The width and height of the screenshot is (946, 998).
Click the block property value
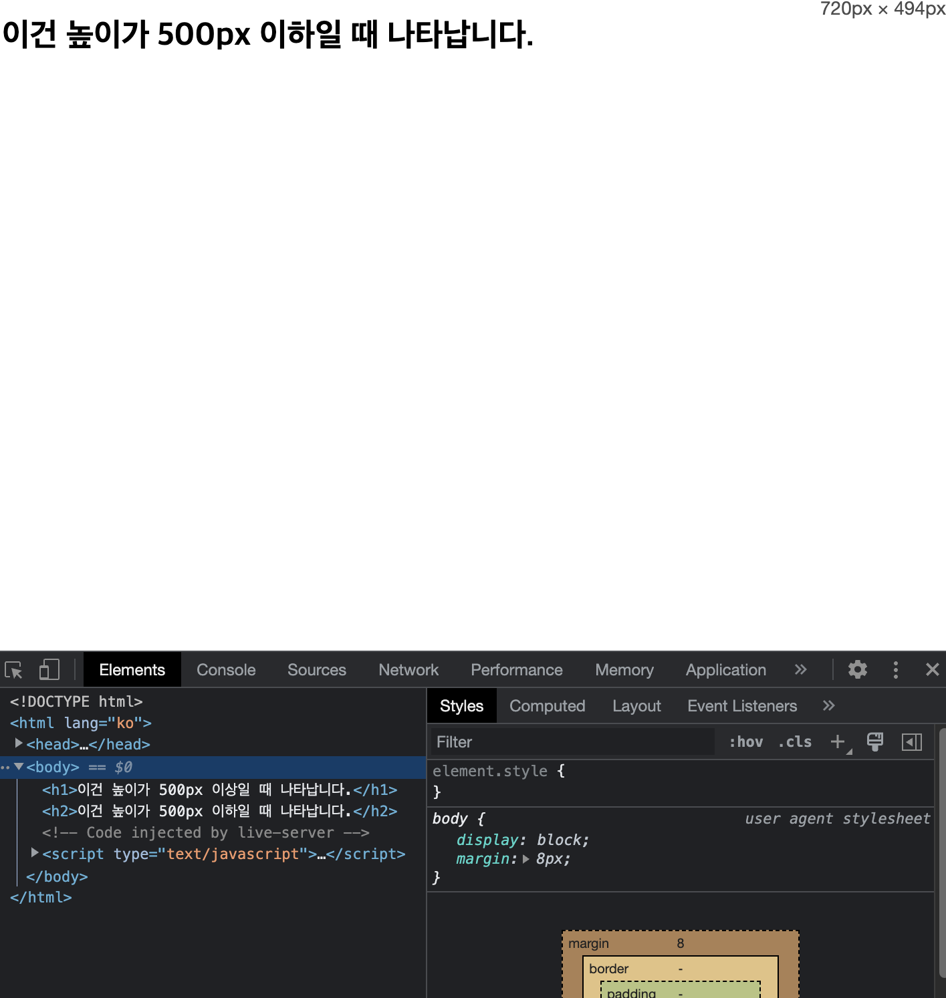click(558, 840)
